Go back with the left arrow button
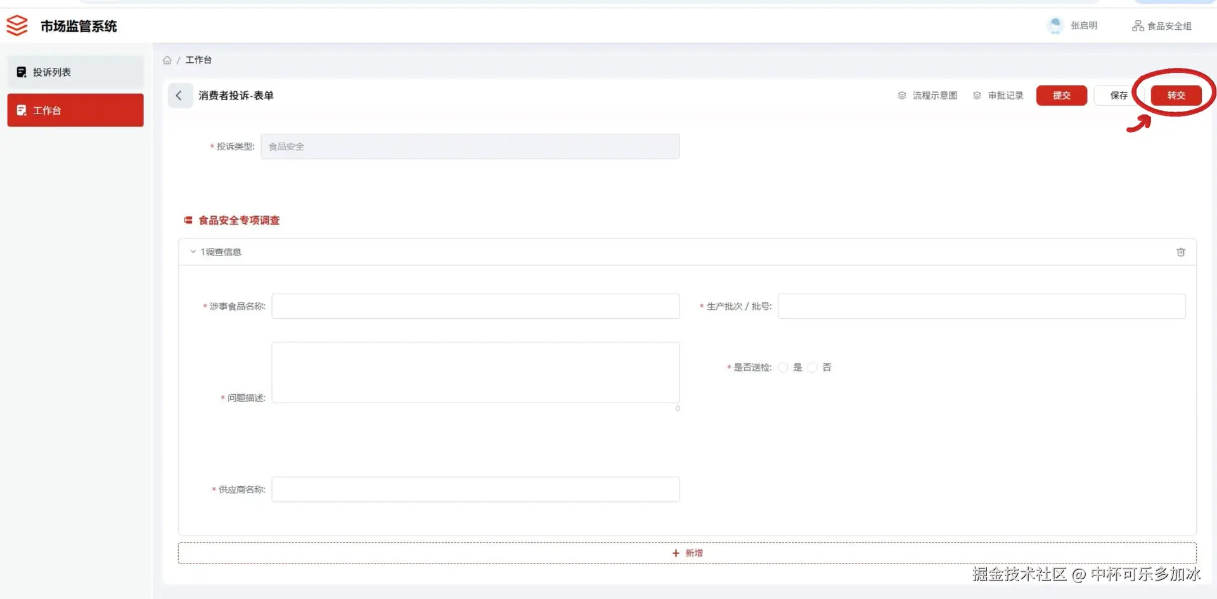This screenshot has width=1217, height=599. [x=179, y=96]
